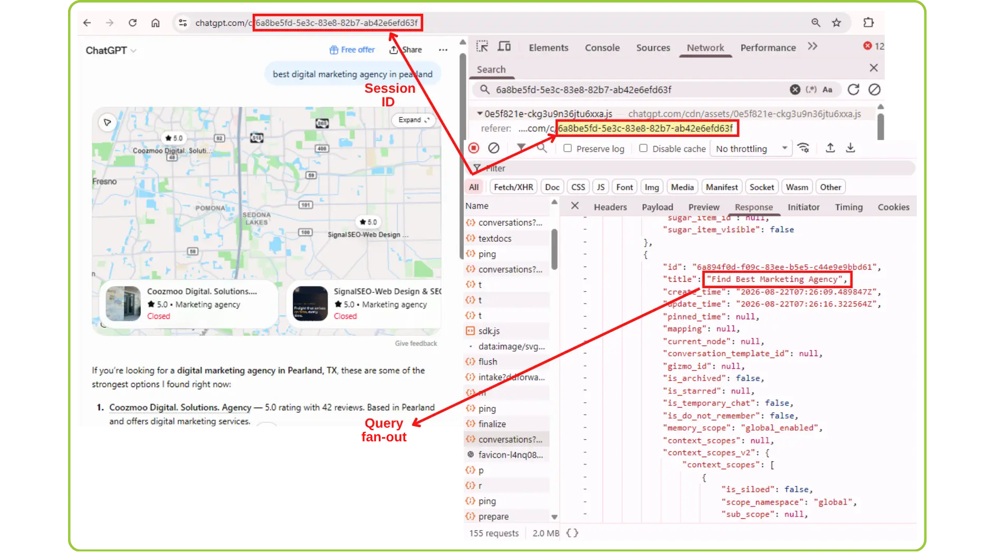Activate the DevTools inspect element picker
The height and width of the screenshot is (553, 995).
[x=482, y=46]
